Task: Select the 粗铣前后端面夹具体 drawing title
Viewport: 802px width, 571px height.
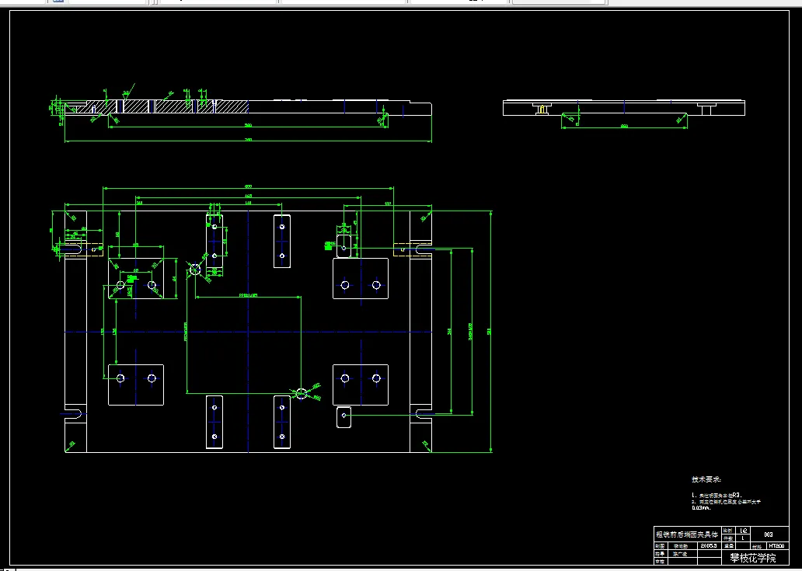Action: tap(686, 534)
